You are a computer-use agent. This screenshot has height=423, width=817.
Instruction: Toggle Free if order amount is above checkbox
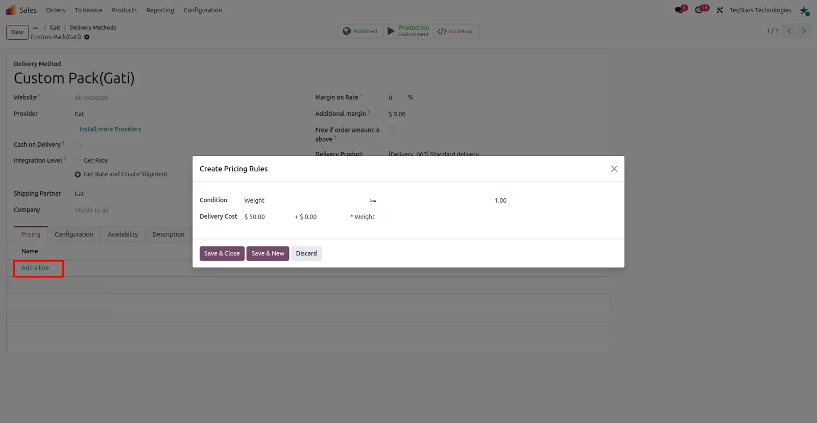click(x=392, y=130)
